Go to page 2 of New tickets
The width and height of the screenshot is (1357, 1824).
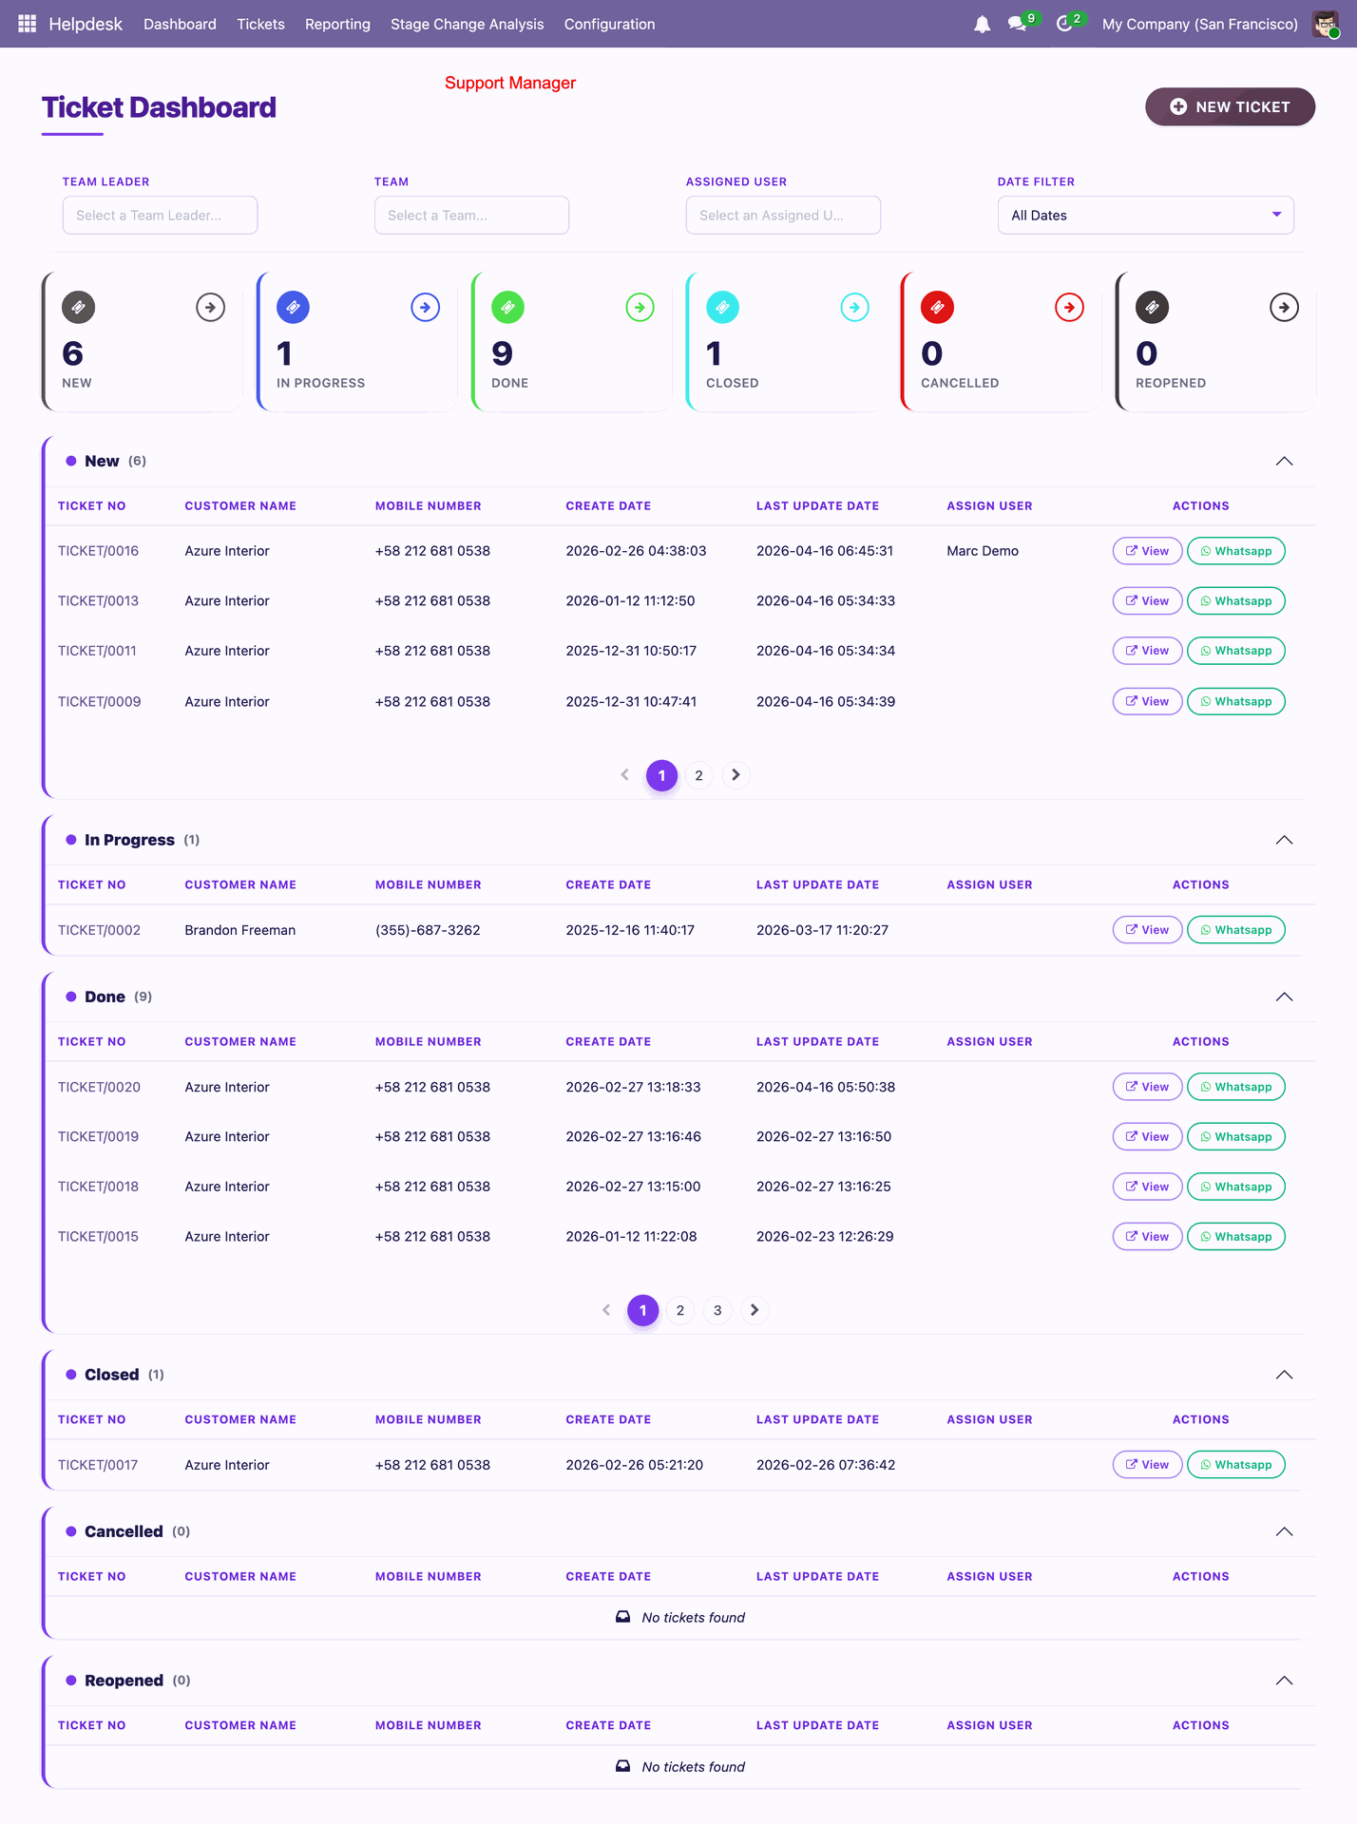click(698, 775)
